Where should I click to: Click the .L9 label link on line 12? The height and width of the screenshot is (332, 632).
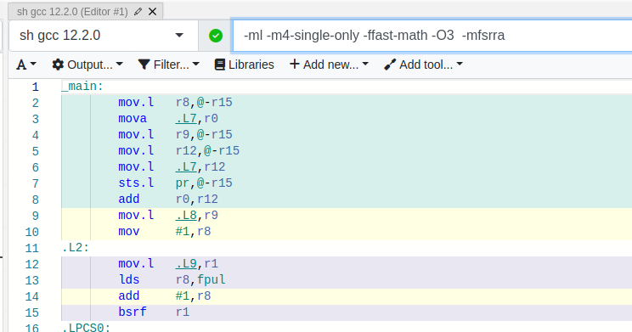pyautogui.click(x=186, y=263)
